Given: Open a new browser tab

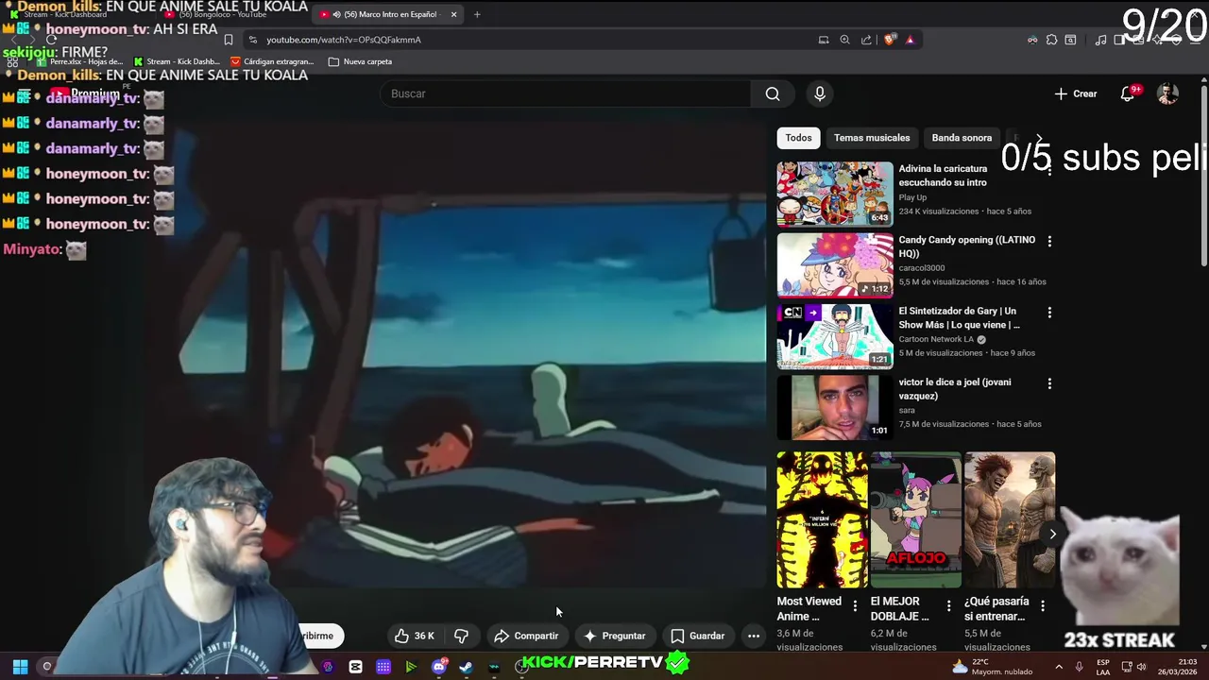Looking at the screenshot, I should coord(477,14).
